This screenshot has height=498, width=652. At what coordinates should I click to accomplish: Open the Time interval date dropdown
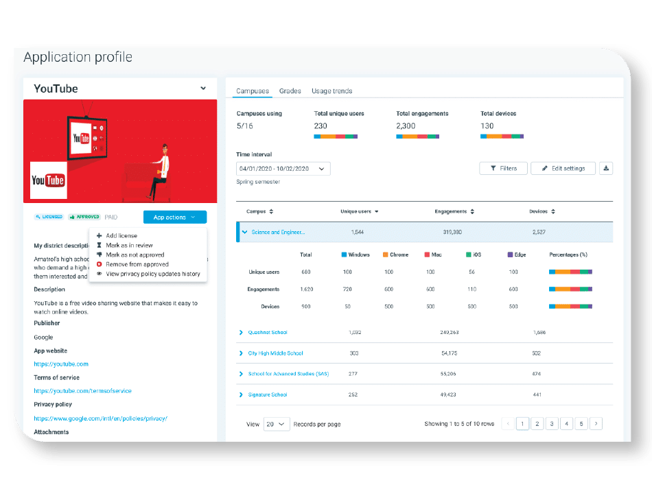pyautogui.click(x=283, y=169)
